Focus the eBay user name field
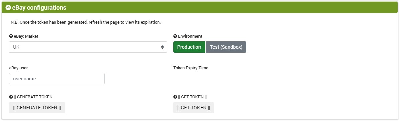This screenshot has width=400, height=121. pos(56,79)
